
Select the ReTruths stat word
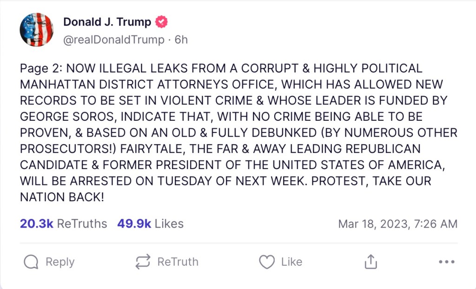(82, 224)
